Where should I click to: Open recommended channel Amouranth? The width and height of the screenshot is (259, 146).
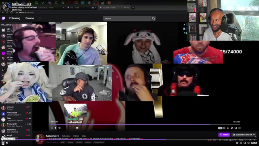point(16,125)
